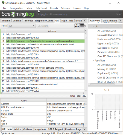Select row 1 listoffreeware.com homepage
The image size is (123, 135).
coord(43,34)
